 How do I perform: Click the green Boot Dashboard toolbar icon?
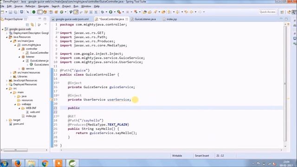34,12
